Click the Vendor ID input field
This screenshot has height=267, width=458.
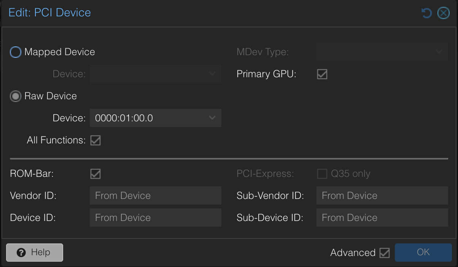click(155, 196)
